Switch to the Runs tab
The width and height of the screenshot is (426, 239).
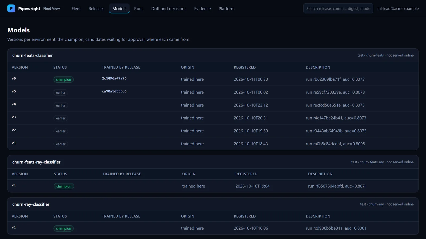pos(139,8)
